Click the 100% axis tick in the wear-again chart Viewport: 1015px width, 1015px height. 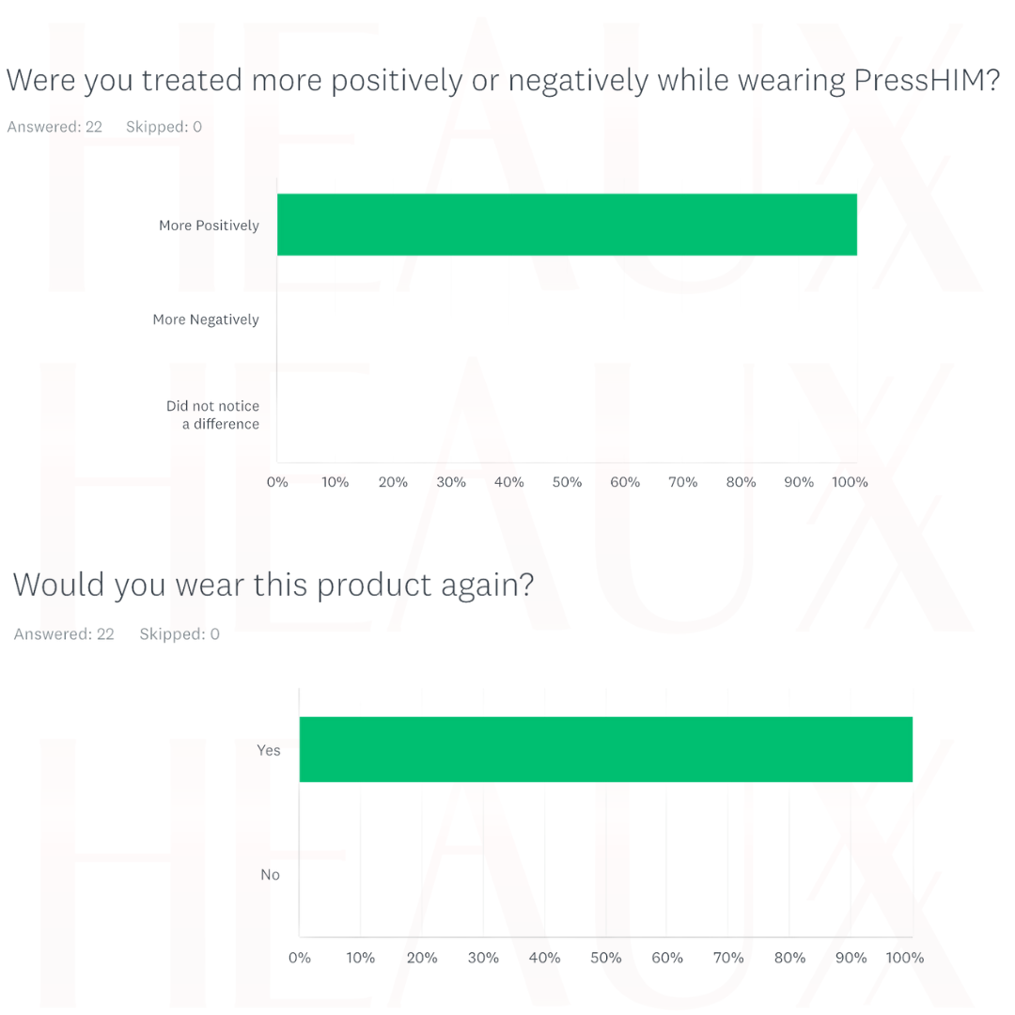[x=906, y=958]
